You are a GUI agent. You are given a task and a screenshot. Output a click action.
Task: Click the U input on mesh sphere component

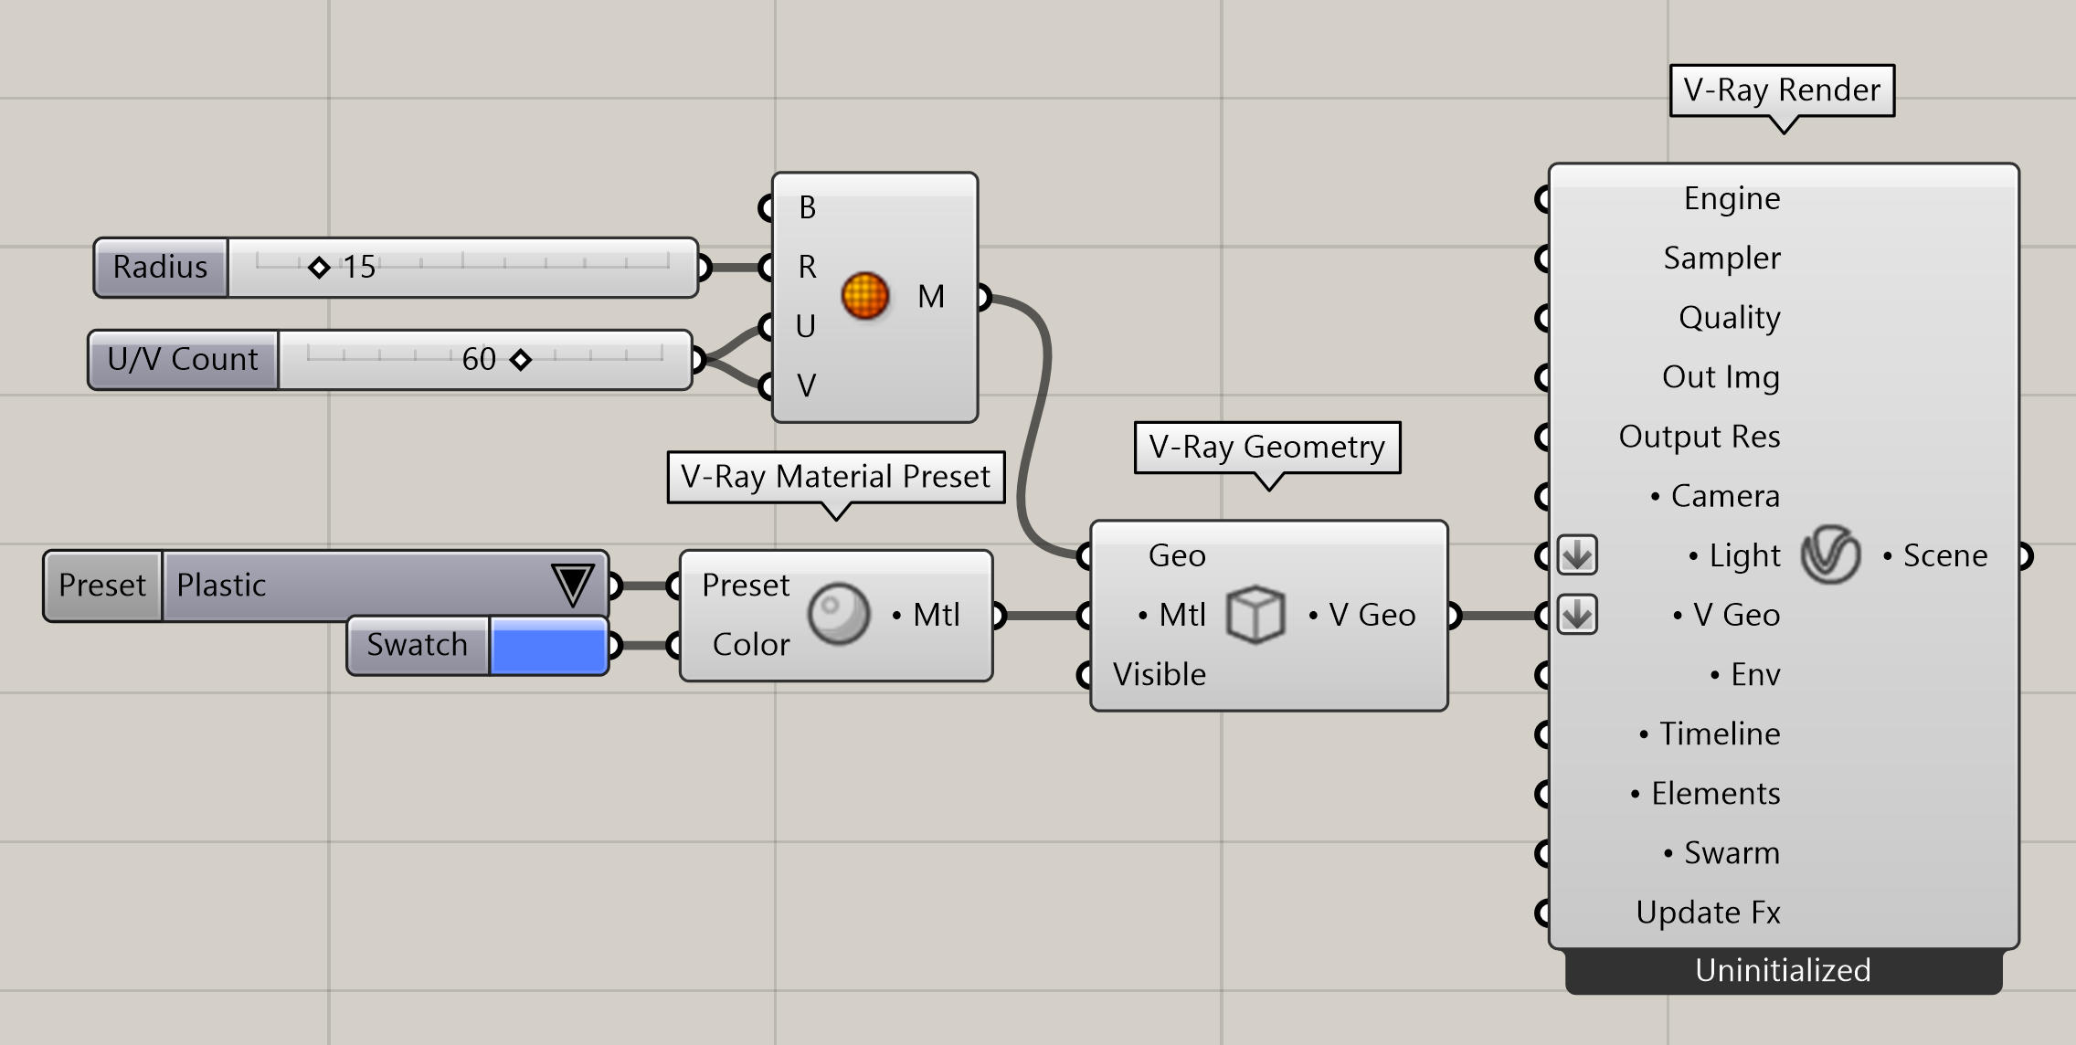(805, 326)
